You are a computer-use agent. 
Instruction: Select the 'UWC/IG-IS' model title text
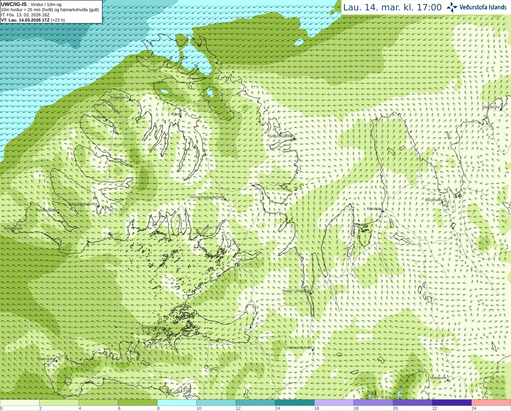pyautogui.click(x=14, y=4)
